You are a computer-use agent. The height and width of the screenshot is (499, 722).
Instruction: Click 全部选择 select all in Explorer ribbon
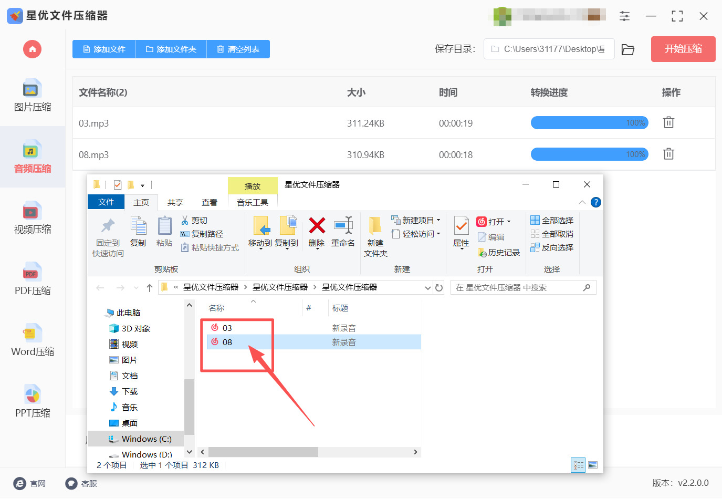(x=552, y=220)
